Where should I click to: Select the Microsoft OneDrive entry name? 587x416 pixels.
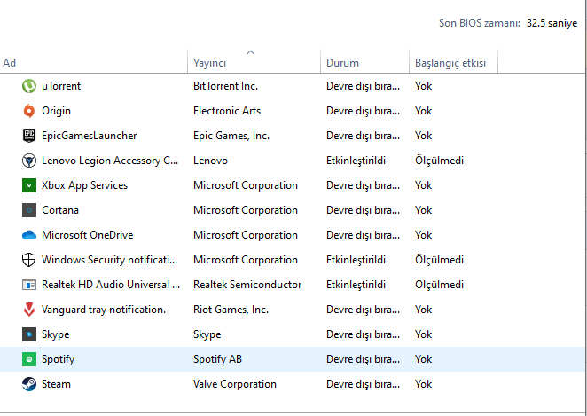coord(87,235)
